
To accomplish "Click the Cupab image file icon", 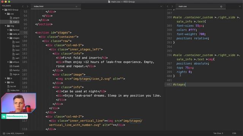I will click(11, 66).
